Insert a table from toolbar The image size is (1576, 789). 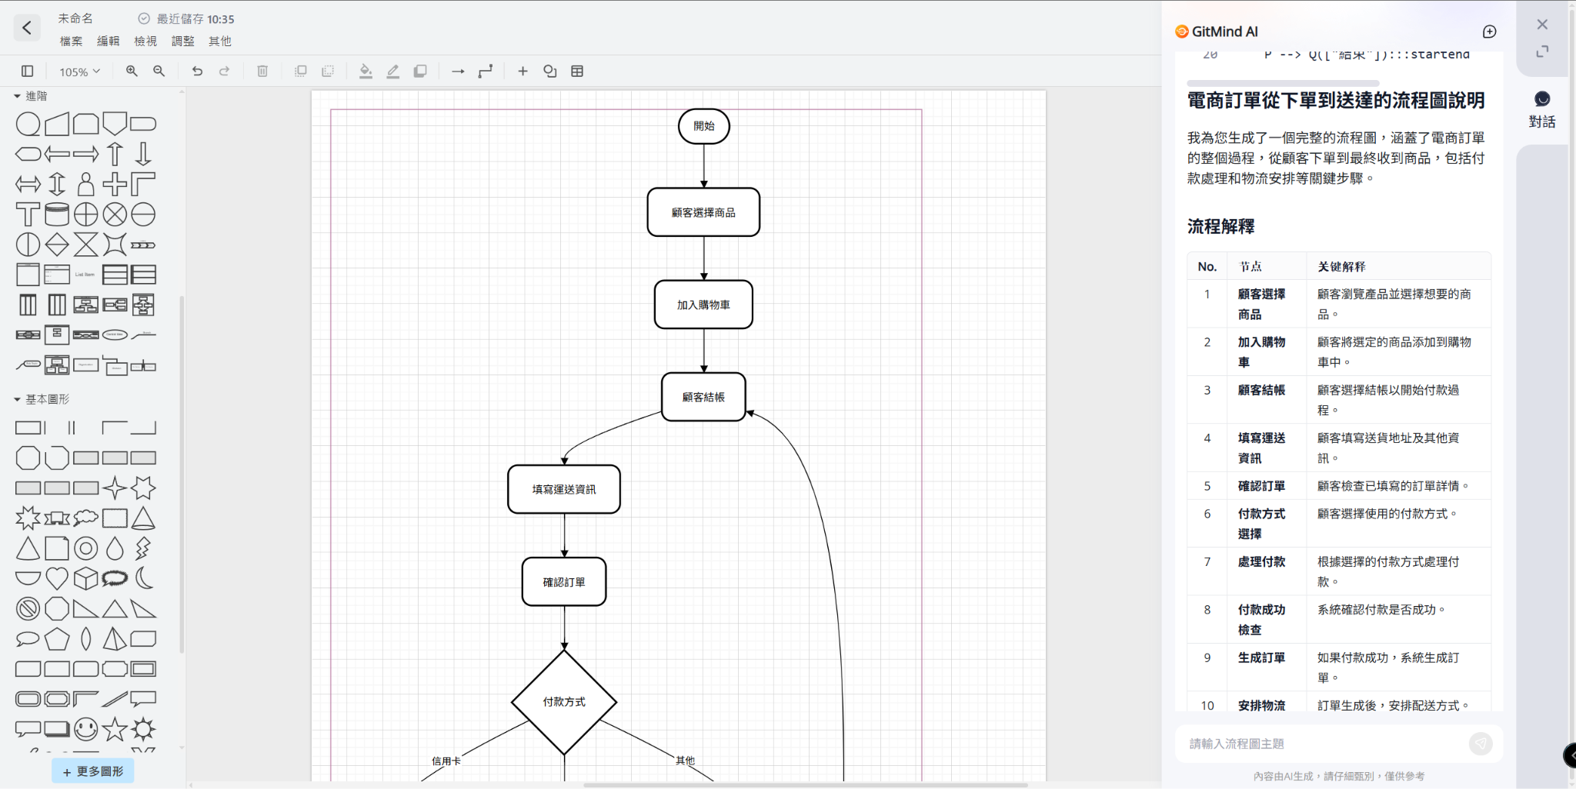(x=577, y=72)
